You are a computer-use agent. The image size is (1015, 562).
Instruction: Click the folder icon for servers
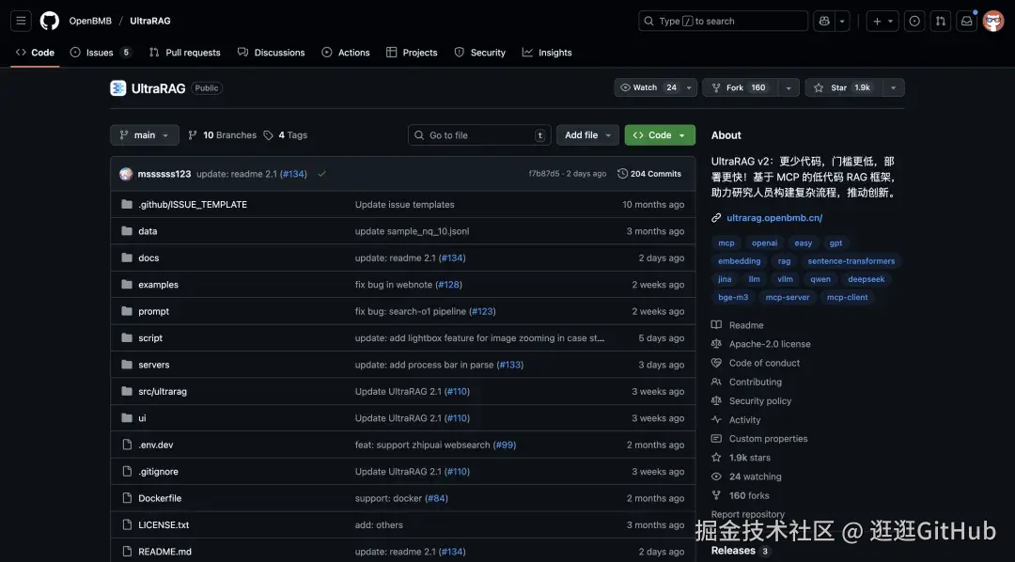127,365
